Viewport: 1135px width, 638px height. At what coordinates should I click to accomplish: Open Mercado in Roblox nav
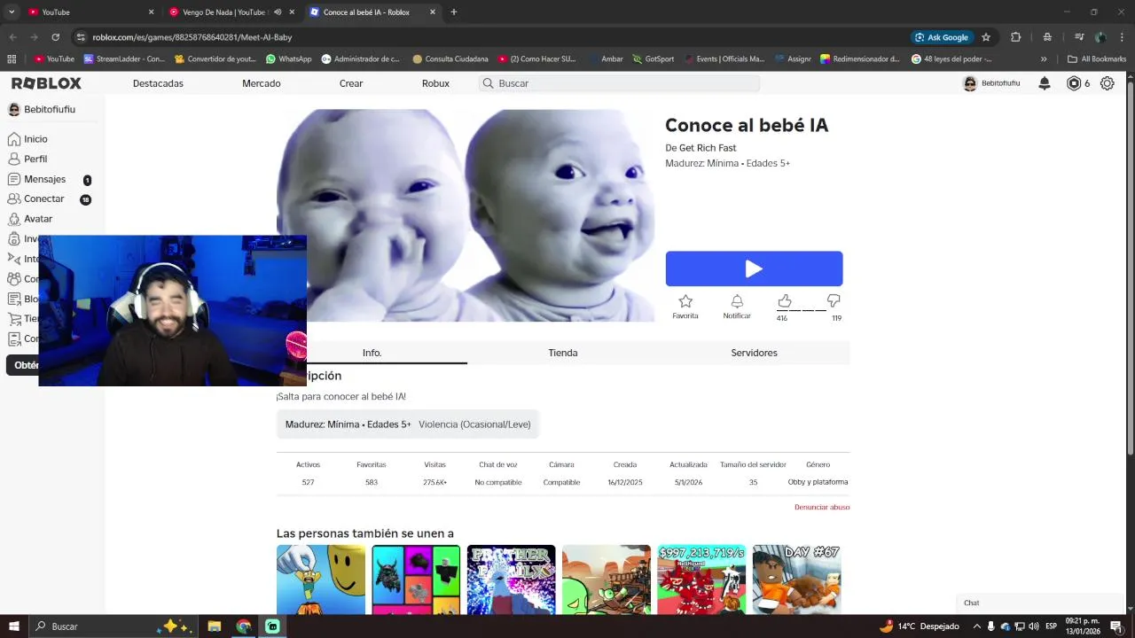pos(262,83)
